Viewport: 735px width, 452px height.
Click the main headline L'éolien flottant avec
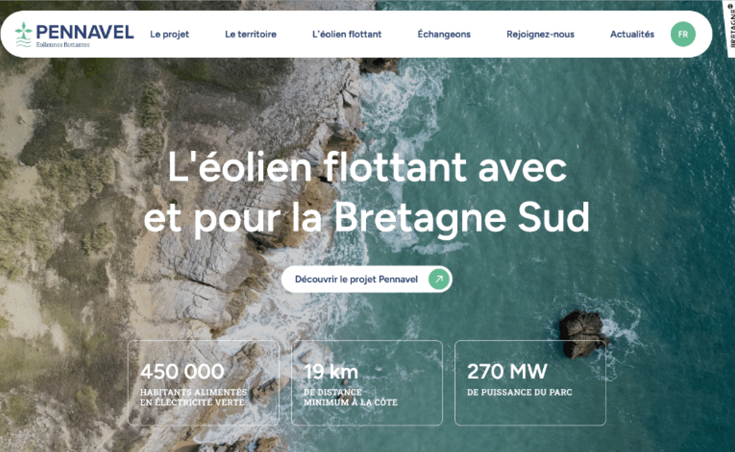click(x=367, y=167)
